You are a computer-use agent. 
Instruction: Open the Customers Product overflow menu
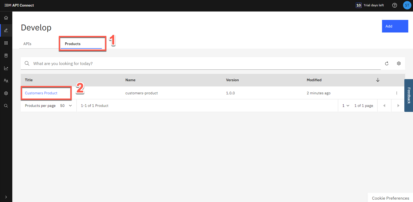396,93
